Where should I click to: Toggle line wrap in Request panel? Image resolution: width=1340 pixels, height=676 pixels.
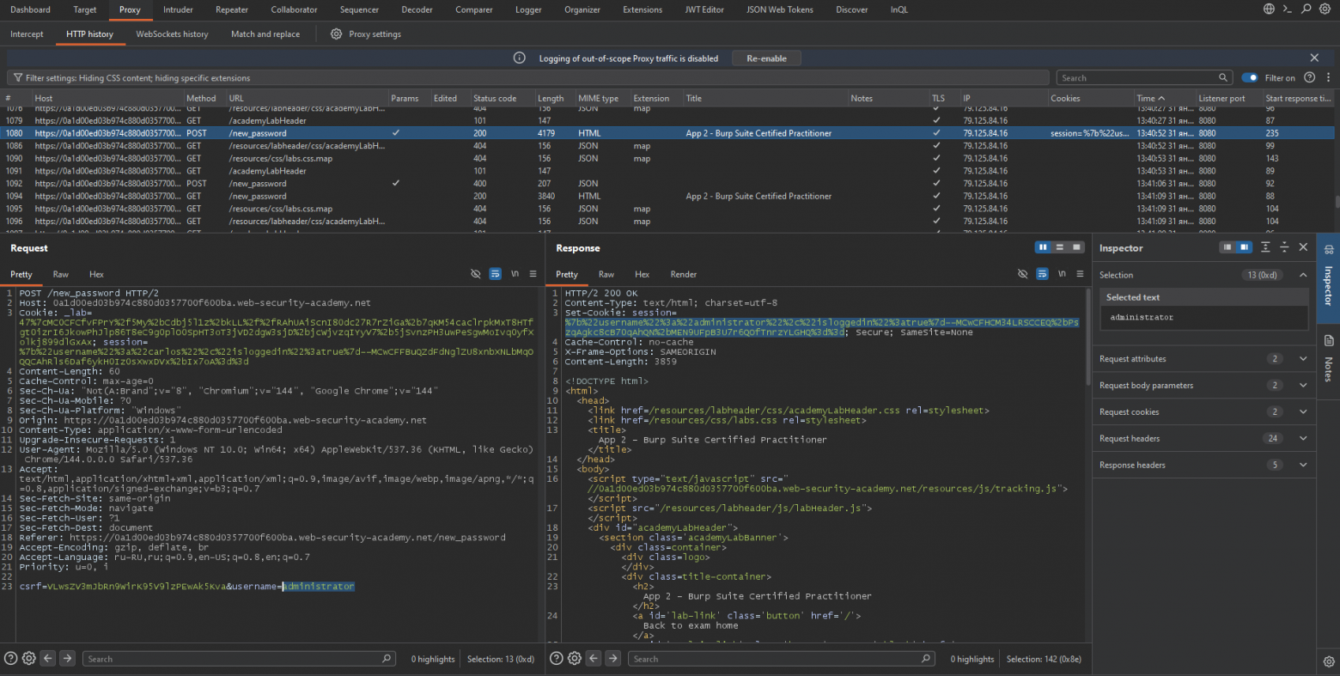coord(496,274)
